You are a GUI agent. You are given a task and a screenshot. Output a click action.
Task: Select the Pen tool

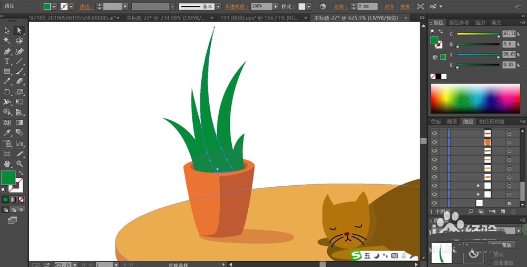[x=7, y=51]
